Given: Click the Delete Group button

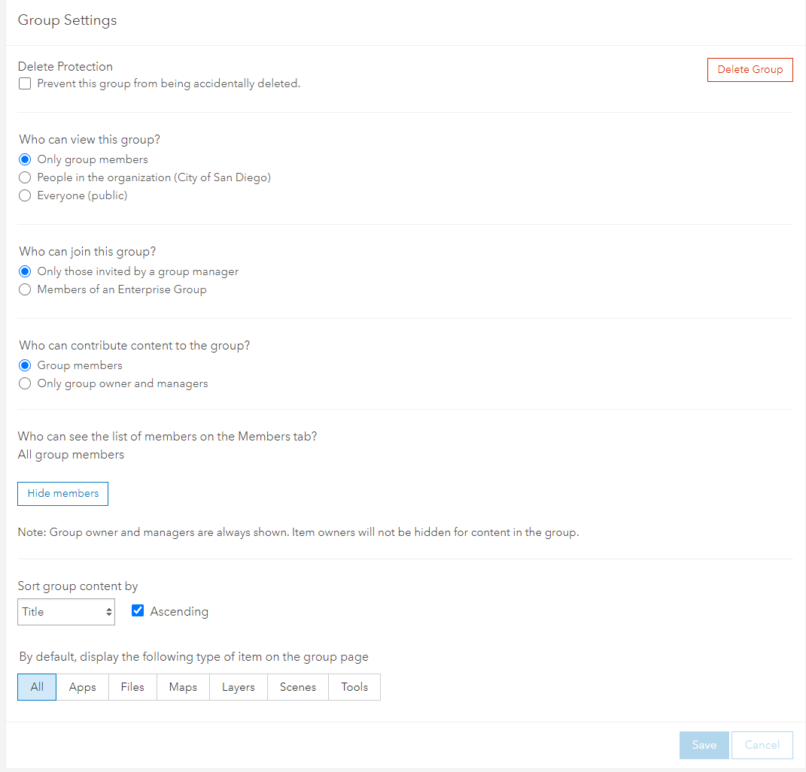Looking at the screenshot, I should click(750, 69).
